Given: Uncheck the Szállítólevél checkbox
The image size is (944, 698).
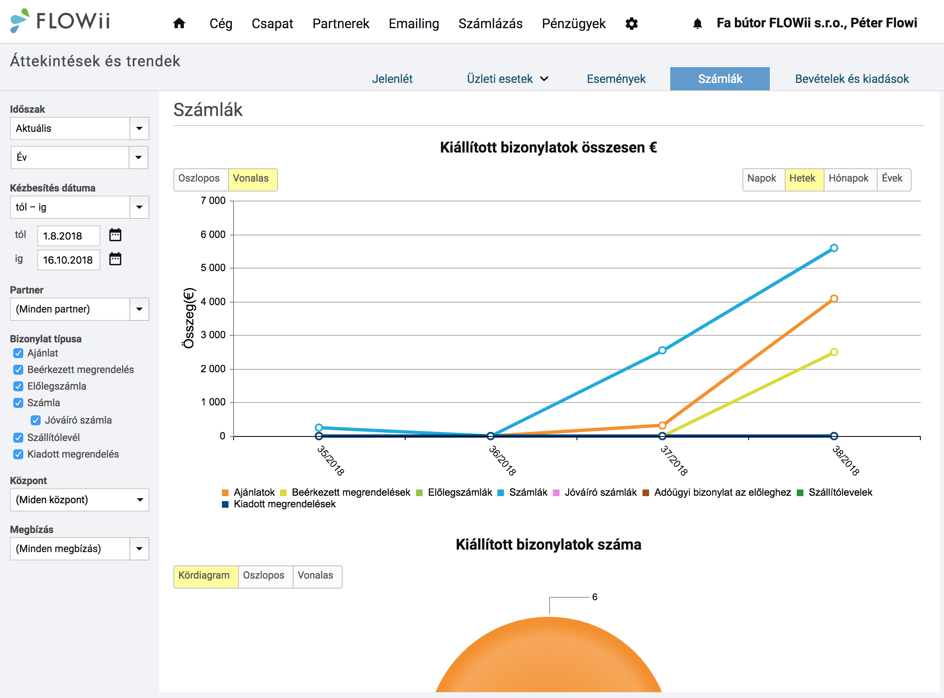Looking at the screenshot, I should [18, 437].
